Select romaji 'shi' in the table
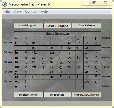114x108 pixels. (x=35, y=48)
